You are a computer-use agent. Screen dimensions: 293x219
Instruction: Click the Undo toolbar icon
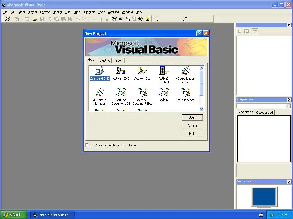[78, 19]
